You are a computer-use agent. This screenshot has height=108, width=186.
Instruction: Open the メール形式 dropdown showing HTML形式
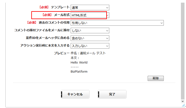[x=90, y=15]
